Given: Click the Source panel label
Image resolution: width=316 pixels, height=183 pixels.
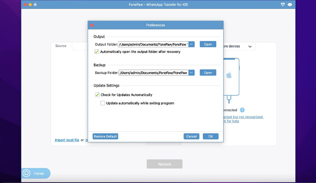Looking at the screenshot, I should (x=60, y=46).
